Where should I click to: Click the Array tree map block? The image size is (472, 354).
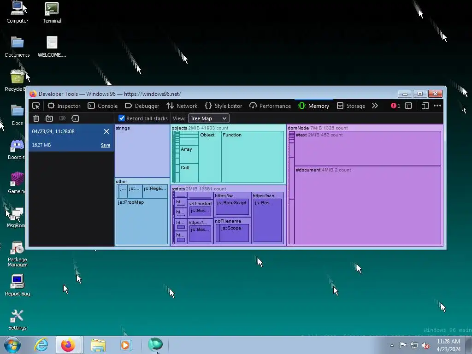tap(189, 154)
